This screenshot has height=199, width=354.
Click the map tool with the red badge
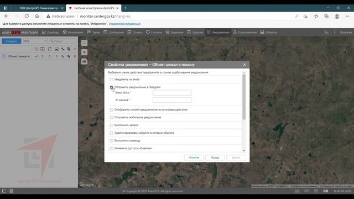tap(84, 61)
